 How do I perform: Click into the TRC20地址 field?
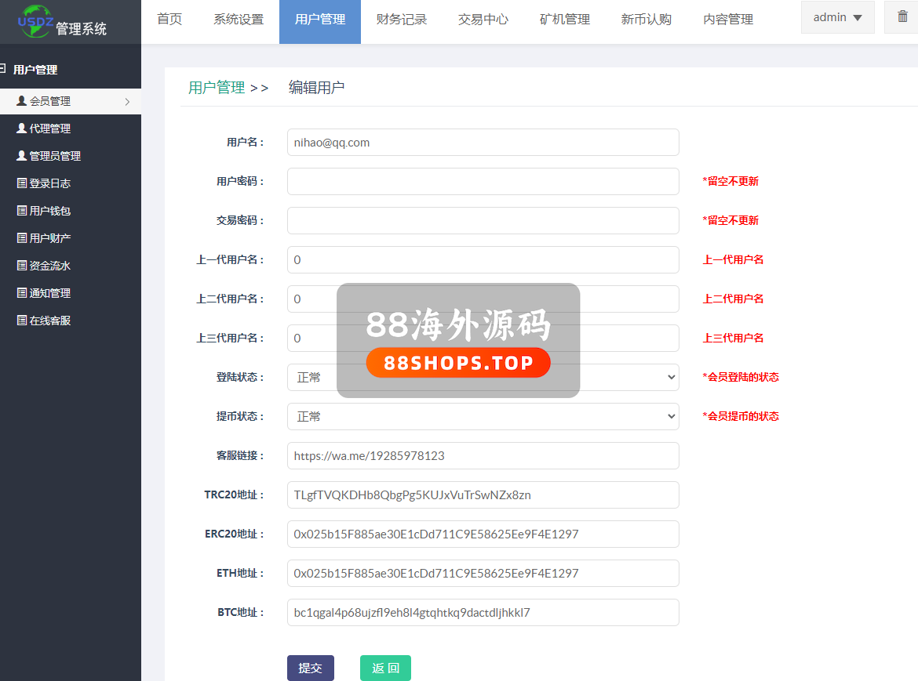483,494
